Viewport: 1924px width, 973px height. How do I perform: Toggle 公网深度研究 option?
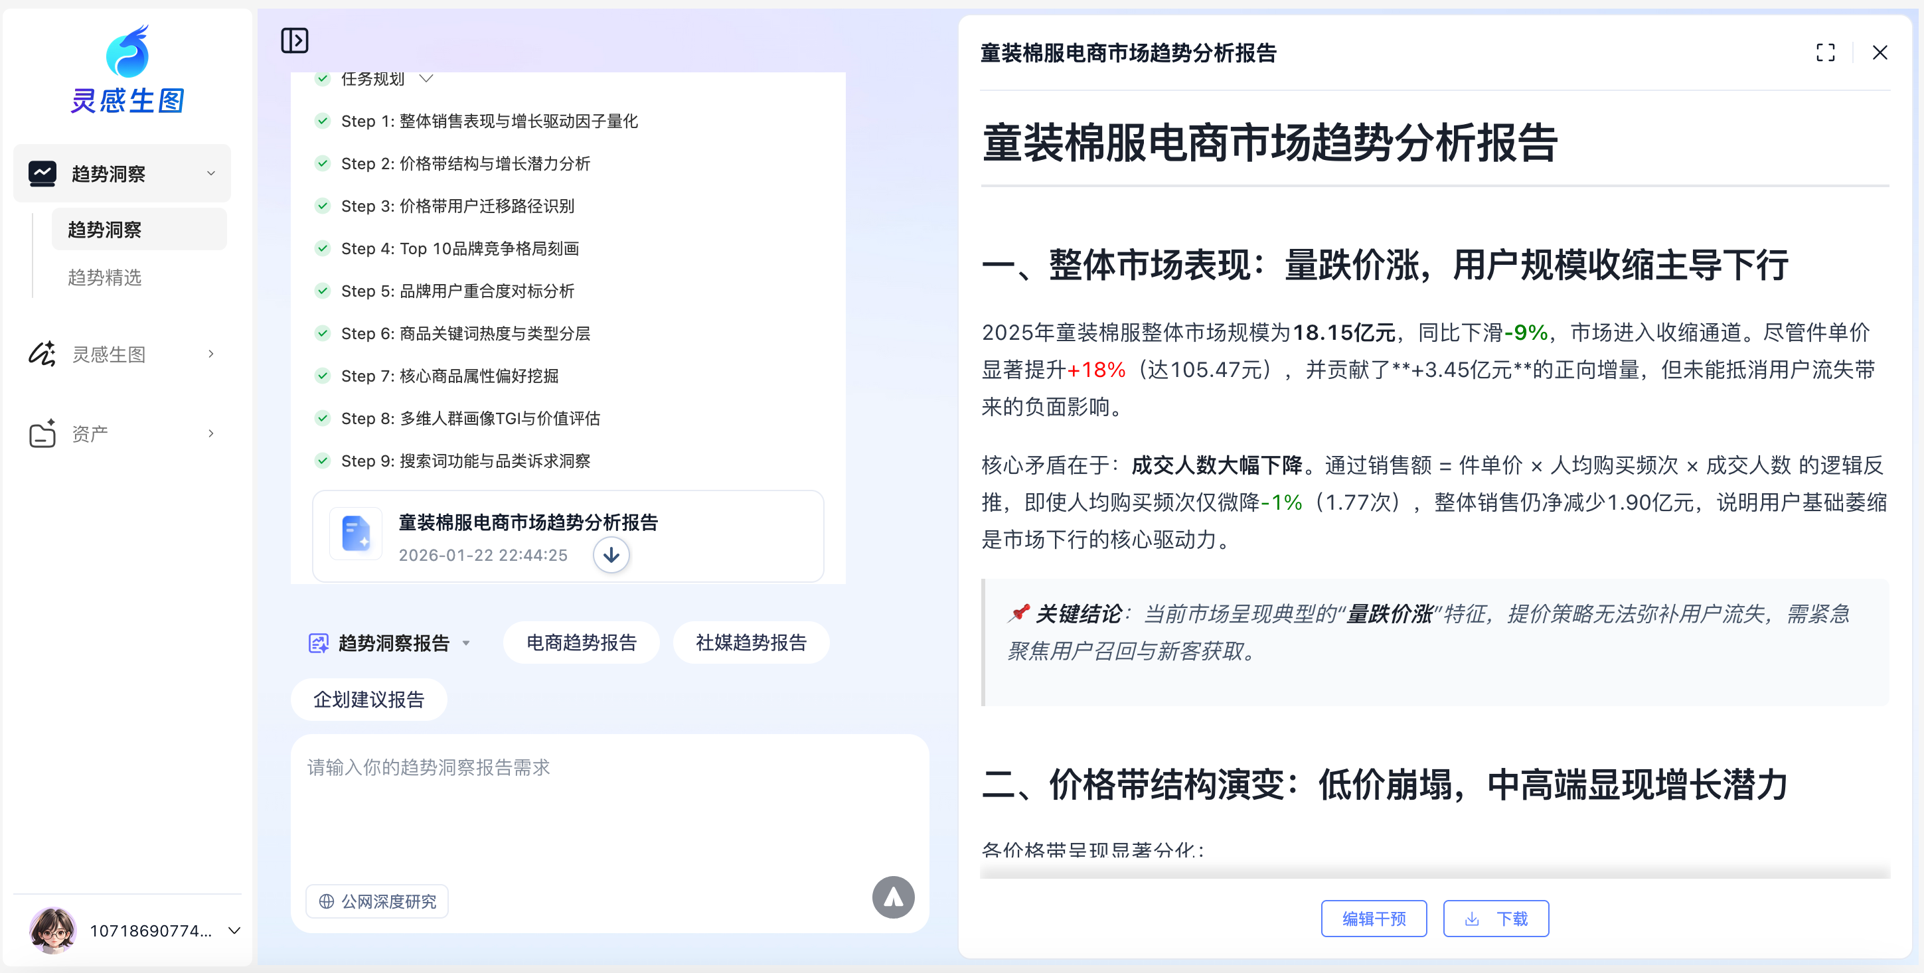coord(377,901)
